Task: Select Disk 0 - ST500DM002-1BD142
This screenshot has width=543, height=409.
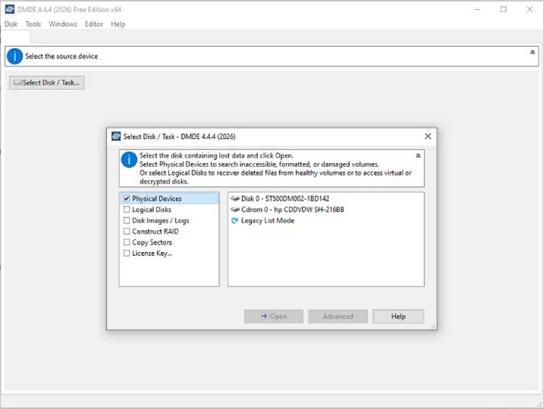Action: click(x=285, y=198)
